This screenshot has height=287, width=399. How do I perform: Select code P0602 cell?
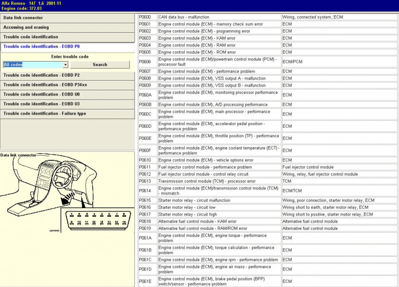pos(147,31)
